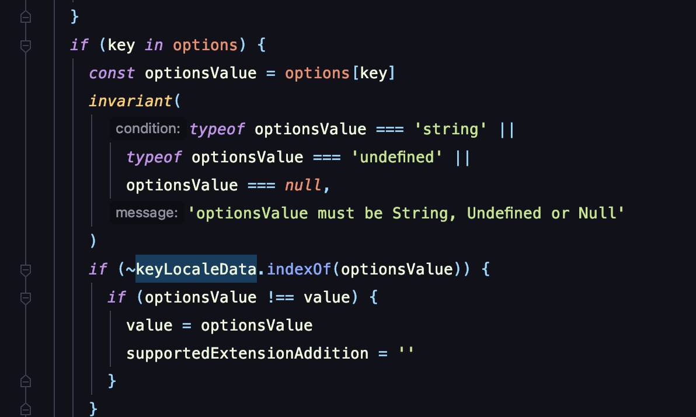
Task: Click the empty string literal after supportedExtensionAddition
Action: 406,353
